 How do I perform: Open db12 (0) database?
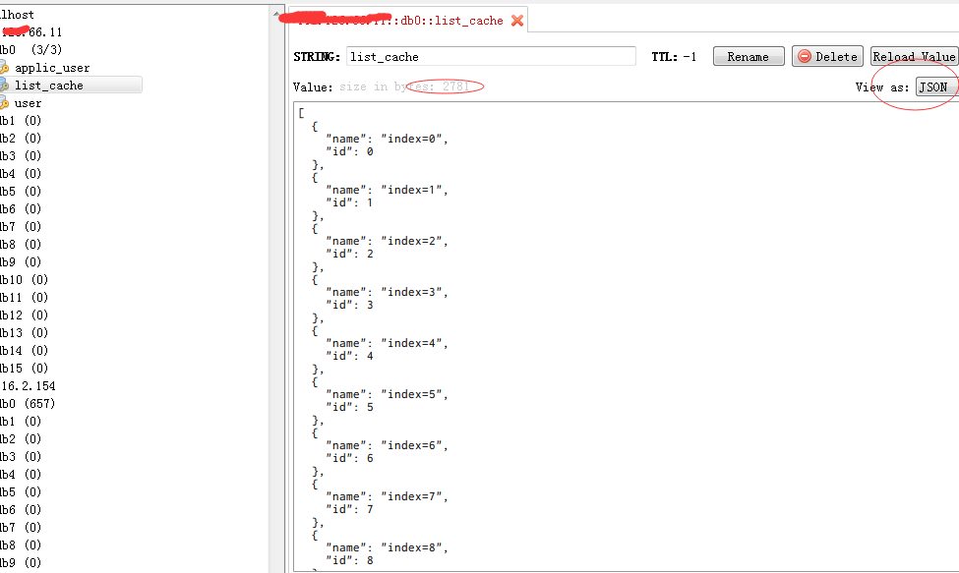coord(24,315)
